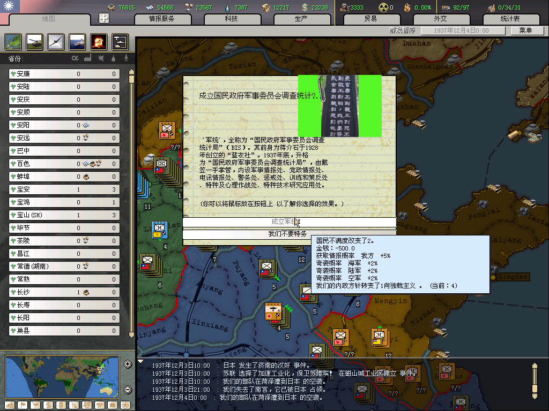Select province 宝鸡 in the list
The image size is (549, 411).
pos(64,202)
